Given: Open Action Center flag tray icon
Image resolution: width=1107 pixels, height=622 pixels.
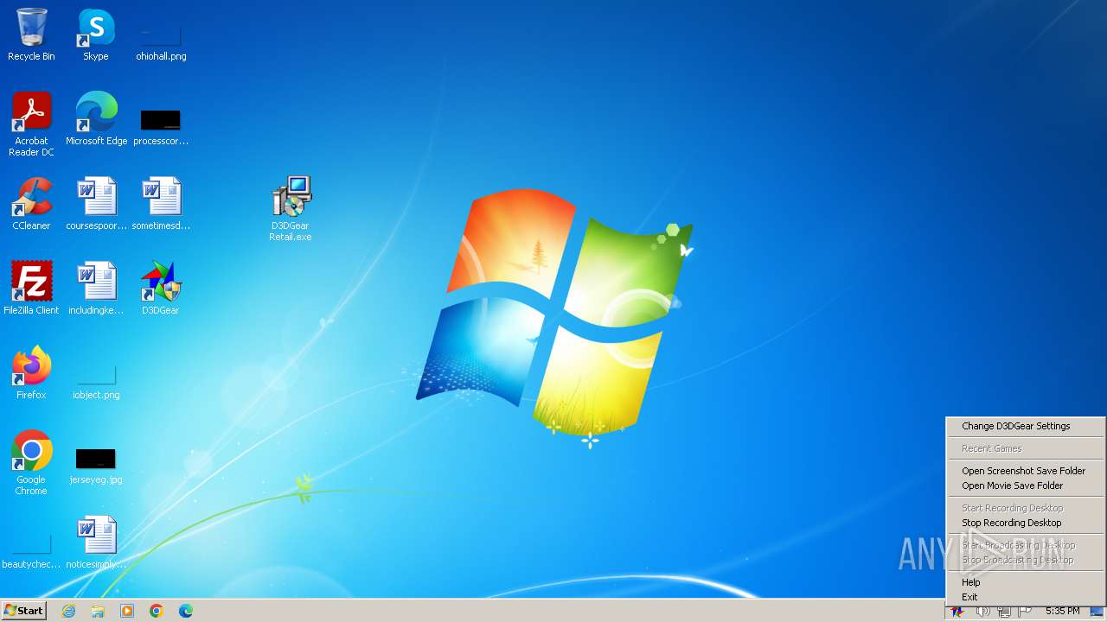Looking at the screenshot, I should tap(1025, 612).
